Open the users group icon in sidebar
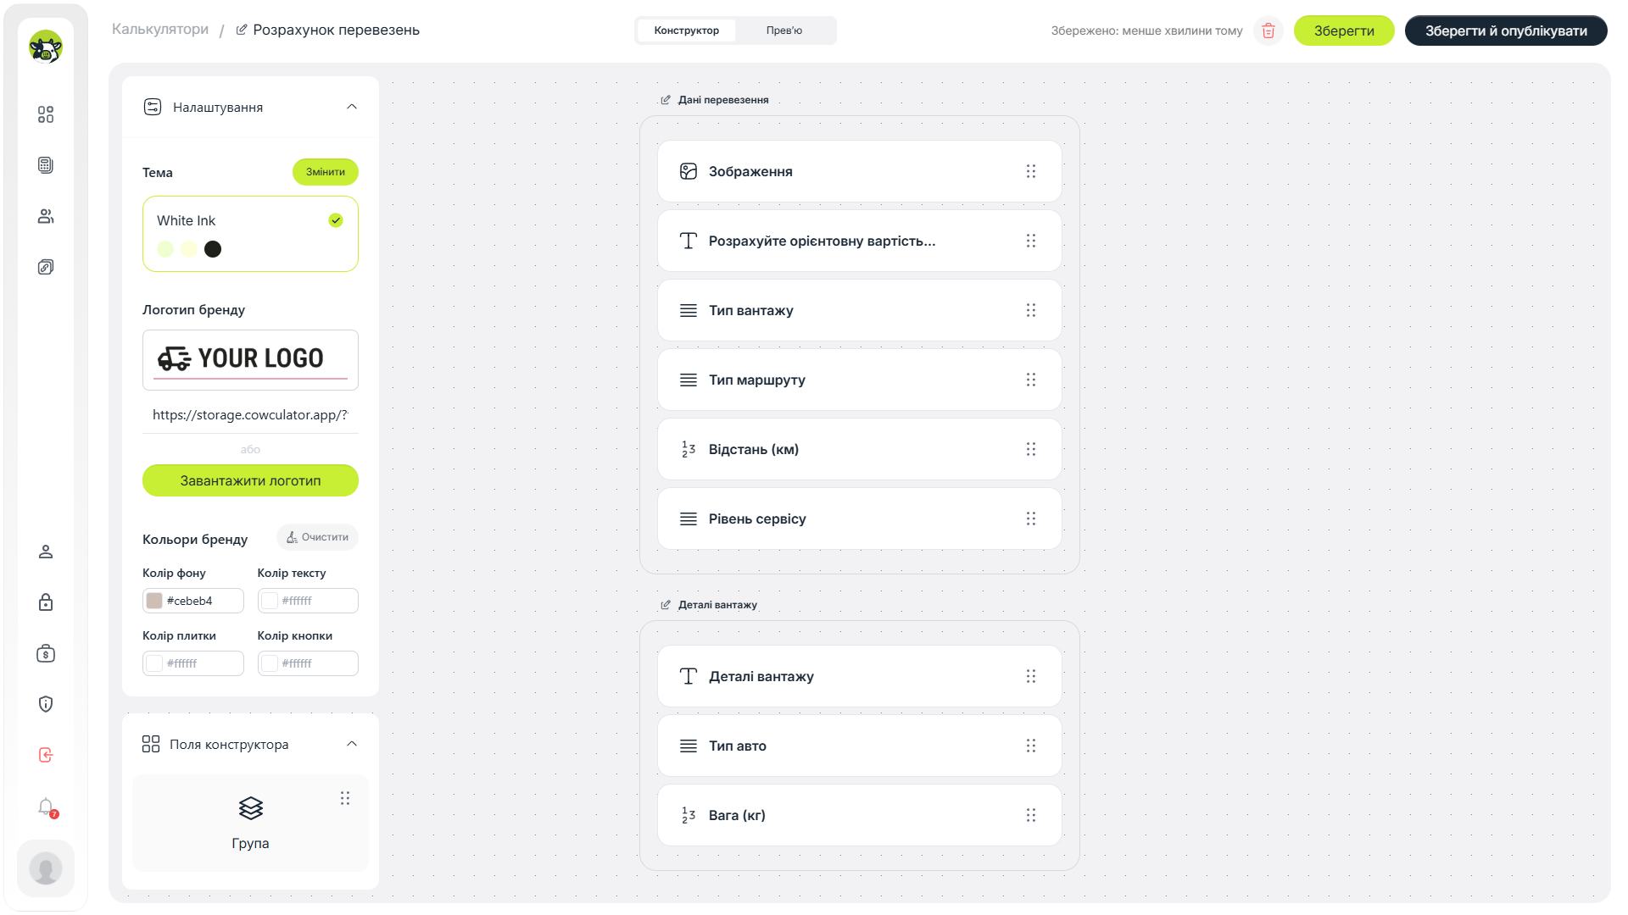1628x915 pixels. tap(46, 216)
